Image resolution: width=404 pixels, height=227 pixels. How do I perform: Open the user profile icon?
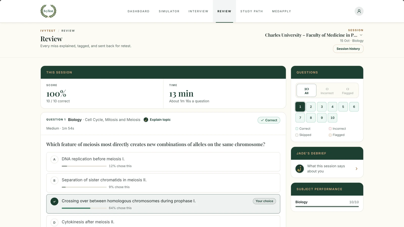tap(359, 11)
